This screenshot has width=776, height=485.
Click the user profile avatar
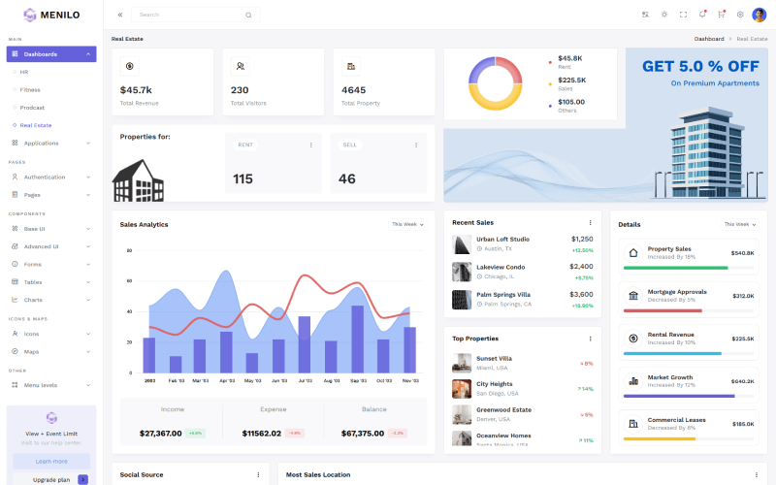tap(759, 15)
